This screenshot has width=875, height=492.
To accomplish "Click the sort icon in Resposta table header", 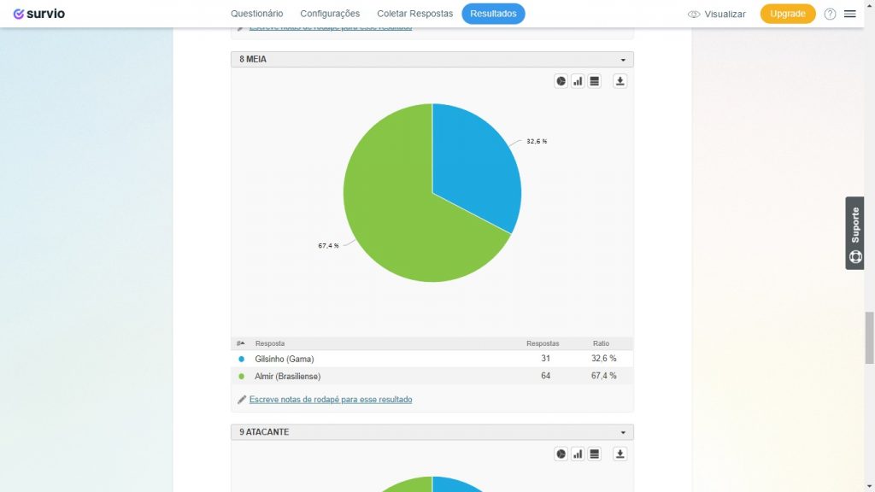I will pos(240,343).
